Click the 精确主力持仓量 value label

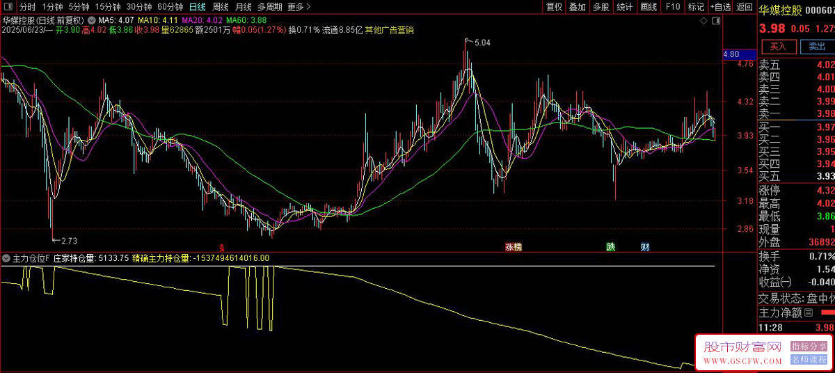tap(200, 258)
